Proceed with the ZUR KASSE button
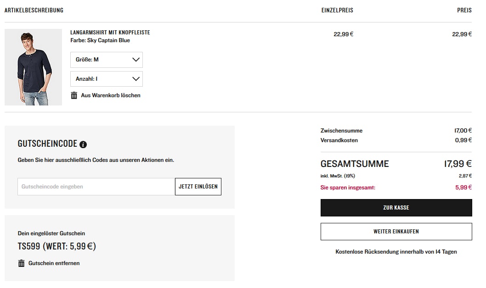The width and height of the screenshot is (486, 288). [x=396, y=208]
